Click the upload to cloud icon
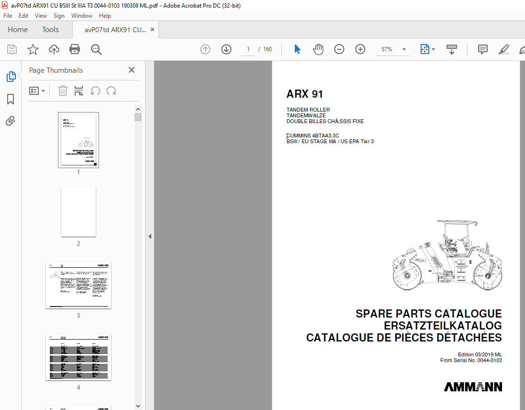525x410 pixels. click(54, 50)
